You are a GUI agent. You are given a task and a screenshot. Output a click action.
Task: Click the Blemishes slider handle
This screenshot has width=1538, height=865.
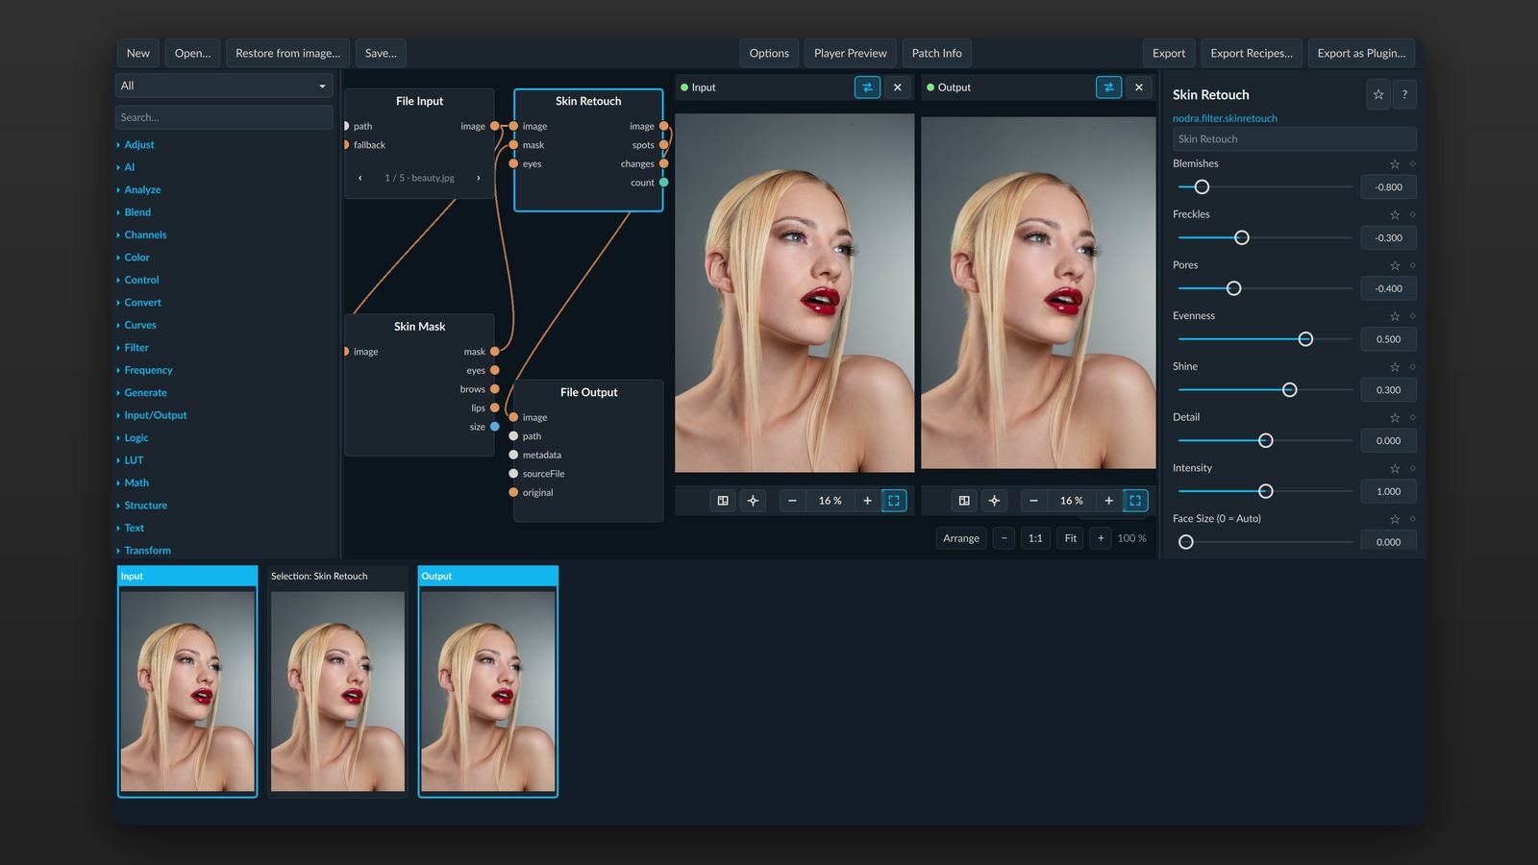point(1202,187)
